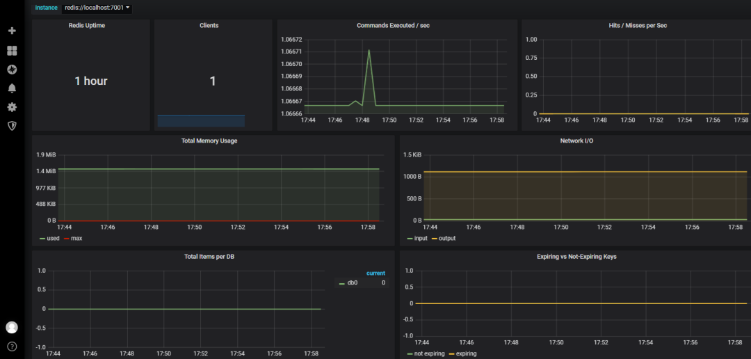Click the instance variable label
The height and width of the screenshot is (359, 751).
46,8
